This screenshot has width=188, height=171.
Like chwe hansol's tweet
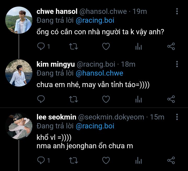click(105, 47)
